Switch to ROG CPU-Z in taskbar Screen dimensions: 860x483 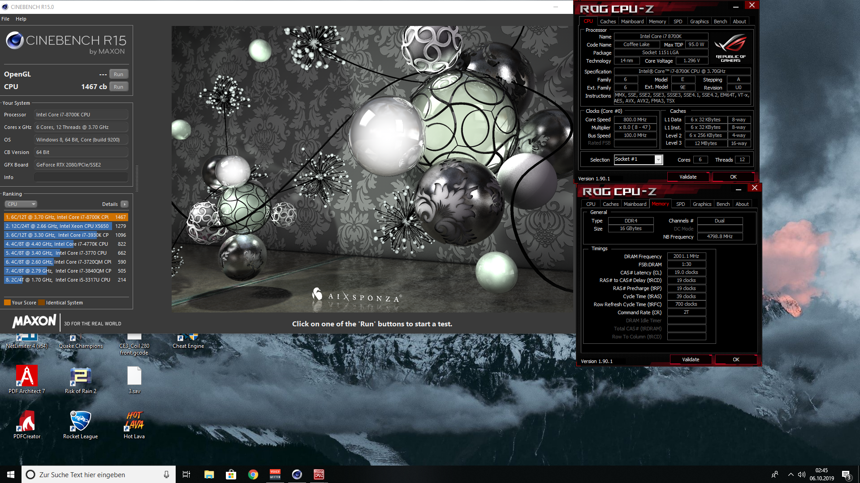coord(319,474)
